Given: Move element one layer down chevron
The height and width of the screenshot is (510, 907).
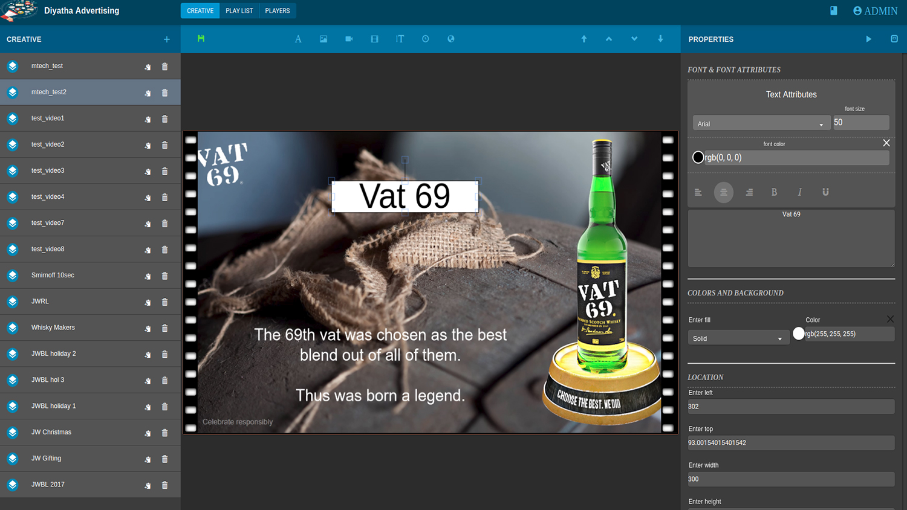Looking at the screenshot, I should pos(634,39).
